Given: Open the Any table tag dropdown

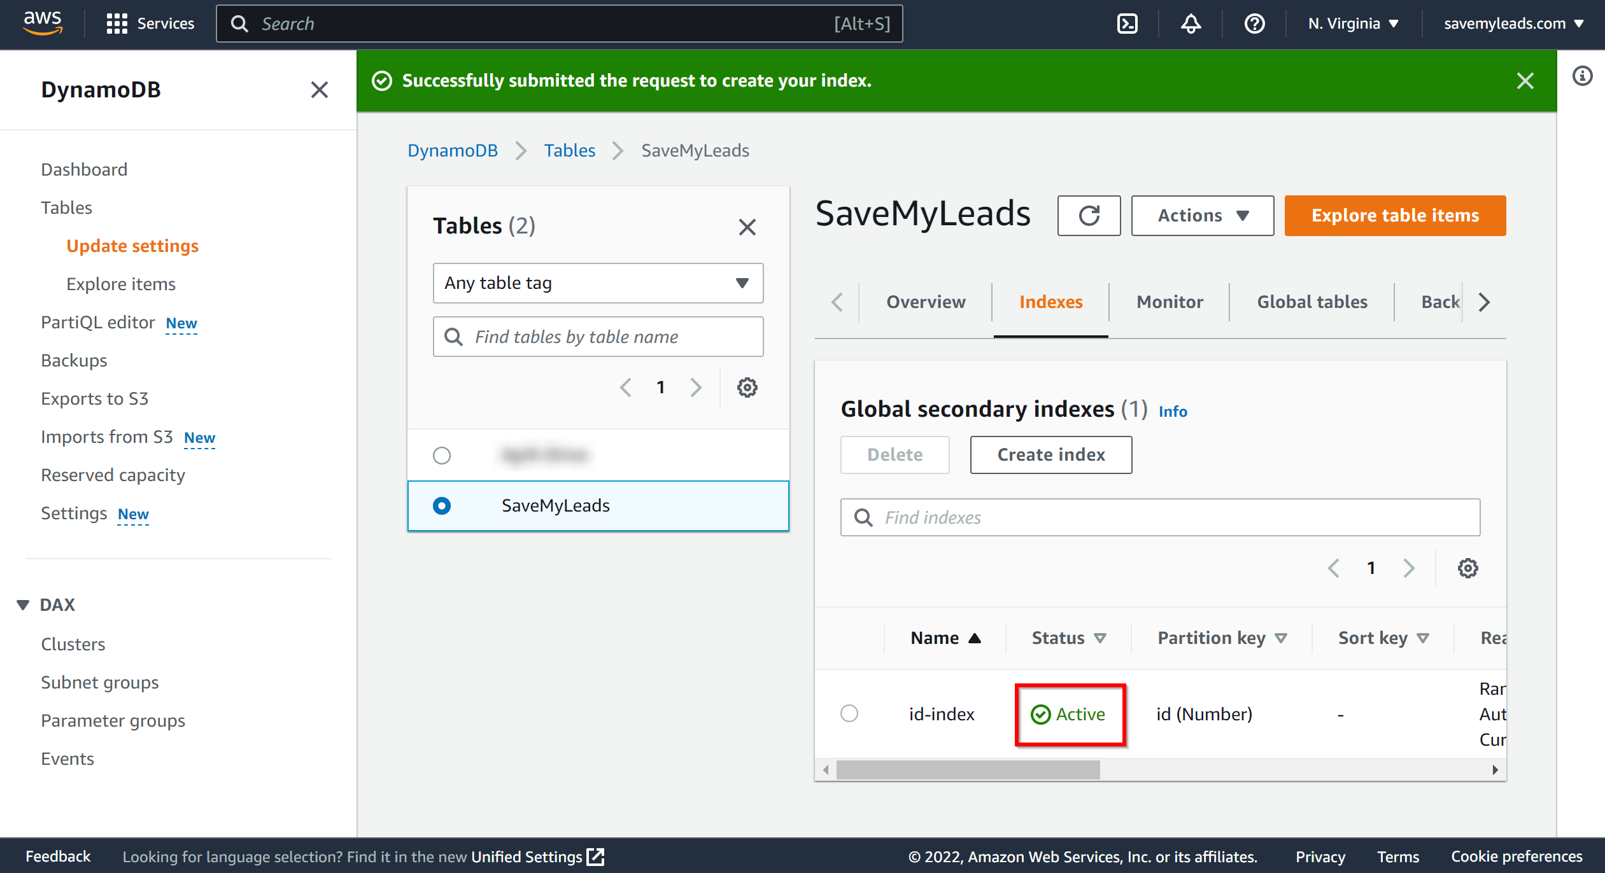Looking at the screenshot, I should (598, 283).
